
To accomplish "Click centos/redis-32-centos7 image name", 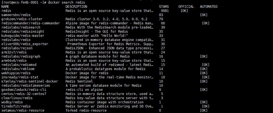I will [24, 94].
